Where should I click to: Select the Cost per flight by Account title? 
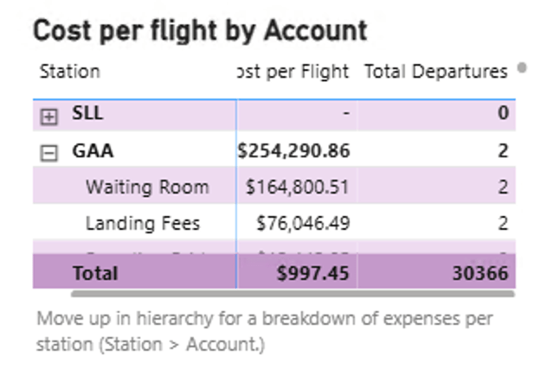coord(200,31)
